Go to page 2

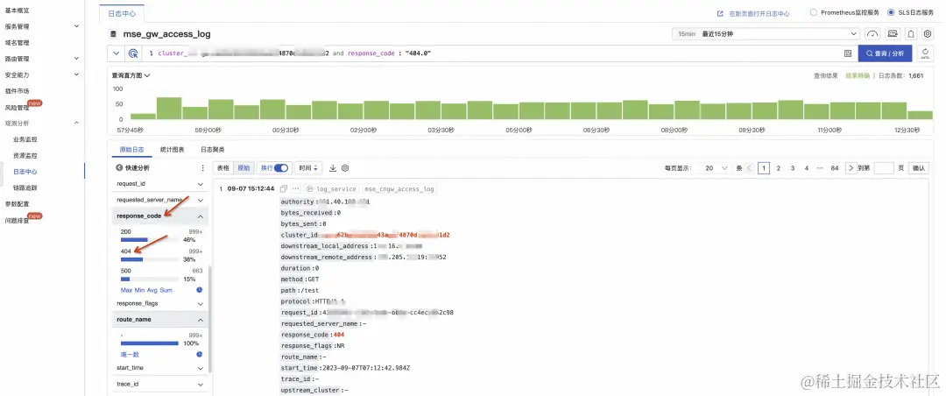(779, 168)
